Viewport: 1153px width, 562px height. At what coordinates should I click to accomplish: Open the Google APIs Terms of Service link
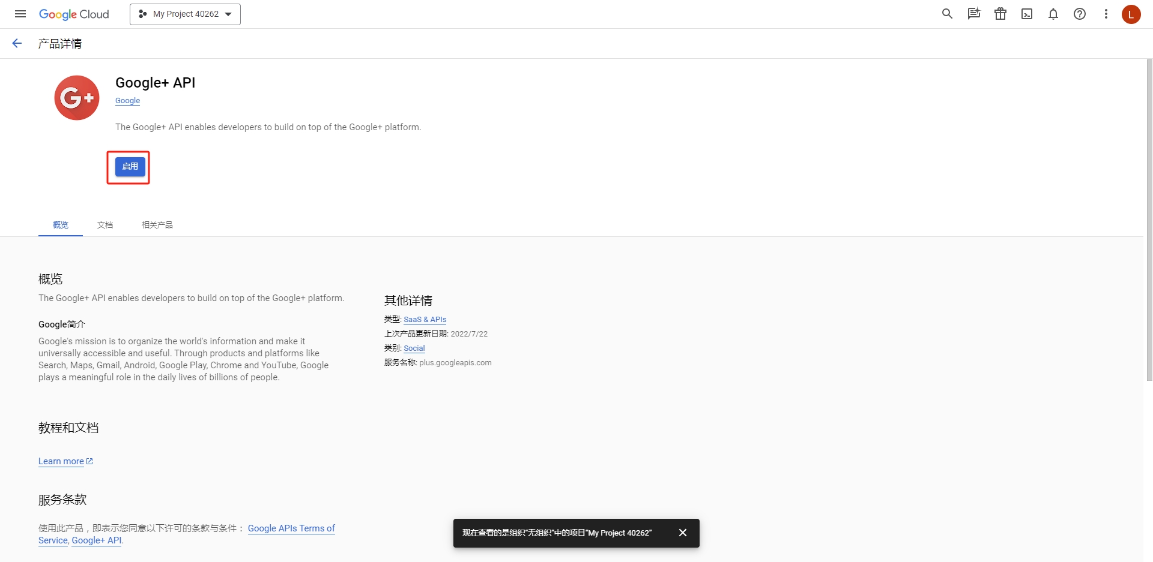291,528
